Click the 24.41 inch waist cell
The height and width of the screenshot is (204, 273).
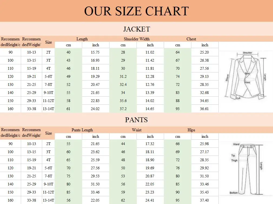click(x=150, y=200)
